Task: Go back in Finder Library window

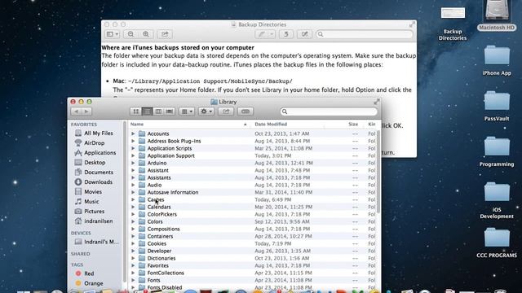Action: pyautogui.click(x=76, y=112)
